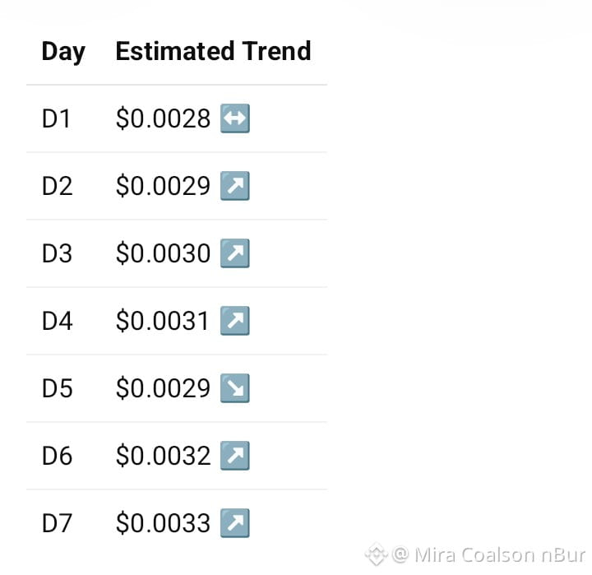Click the down-right arrow icon for D5

click(235, 388)
